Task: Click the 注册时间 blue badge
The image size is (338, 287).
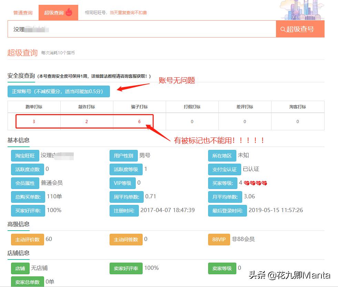Action: coord(124,211)
